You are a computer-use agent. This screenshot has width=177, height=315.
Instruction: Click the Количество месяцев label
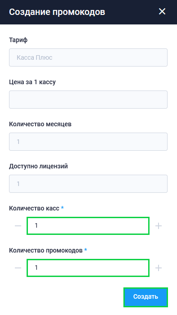40,124
